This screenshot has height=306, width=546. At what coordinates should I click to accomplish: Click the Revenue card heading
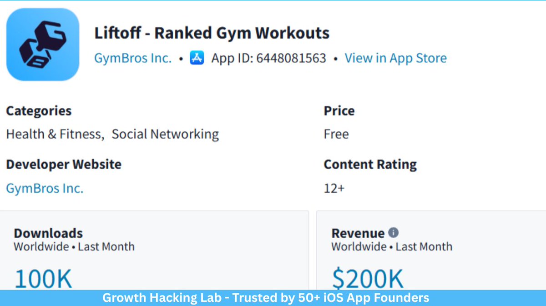[358, 233]
